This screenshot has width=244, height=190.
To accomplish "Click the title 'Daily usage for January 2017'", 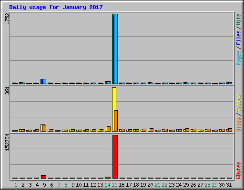I will [x=56, y=7].
